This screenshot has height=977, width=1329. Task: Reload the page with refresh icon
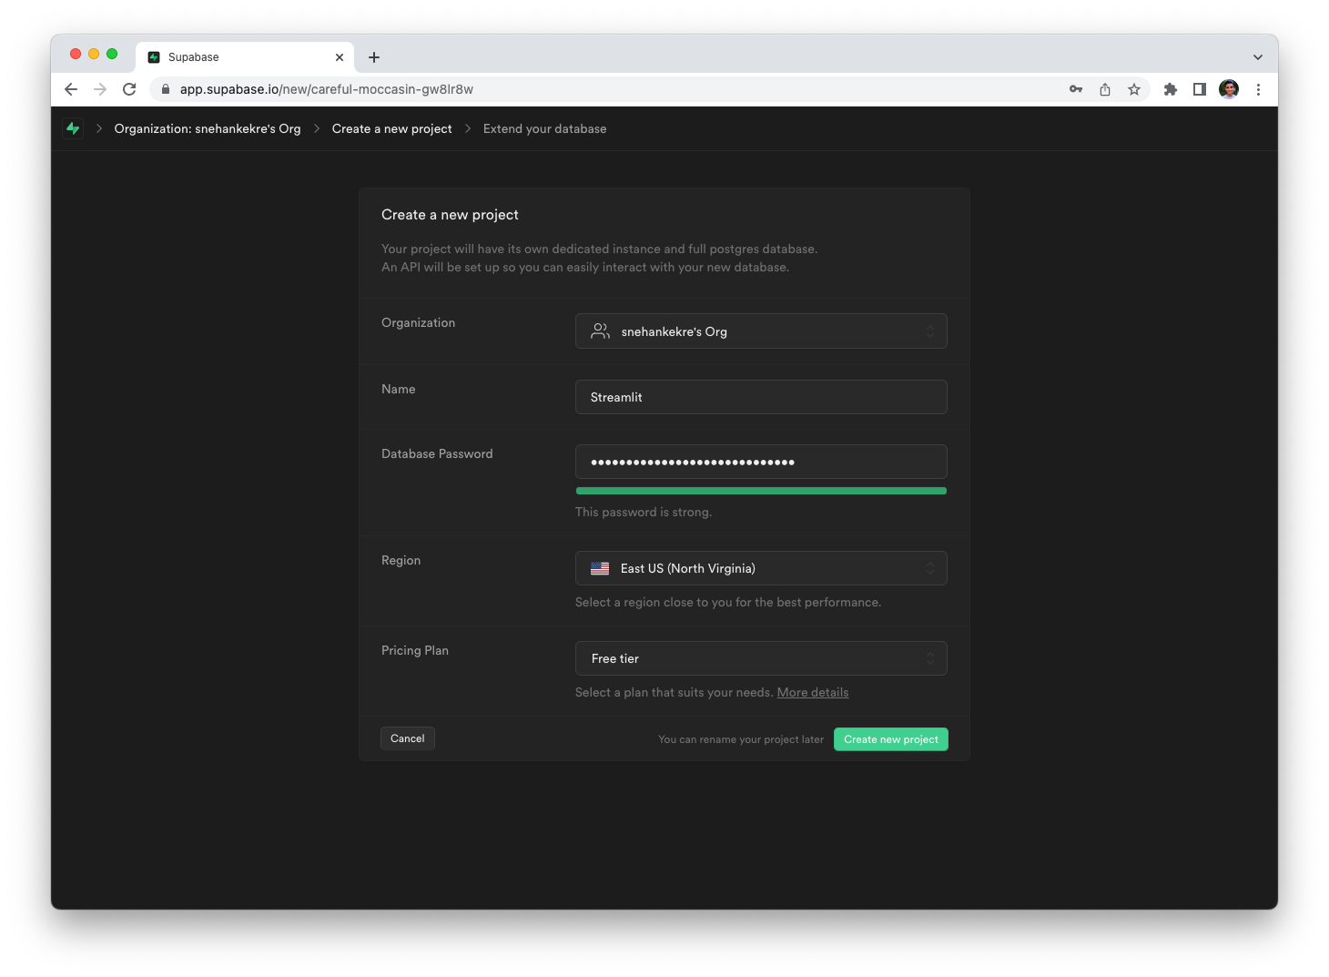coord(129,89)
